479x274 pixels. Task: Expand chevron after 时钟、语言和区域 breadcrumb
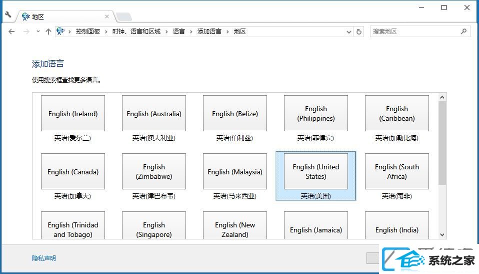coord(166,32)
